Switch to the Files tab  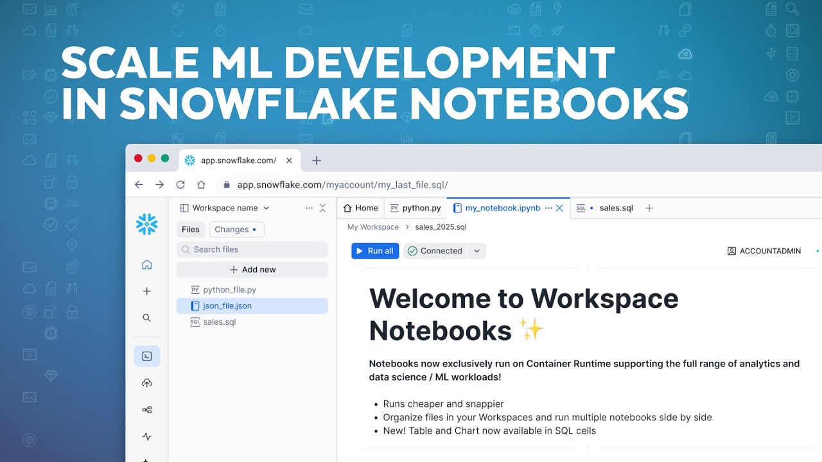[191, 230]
